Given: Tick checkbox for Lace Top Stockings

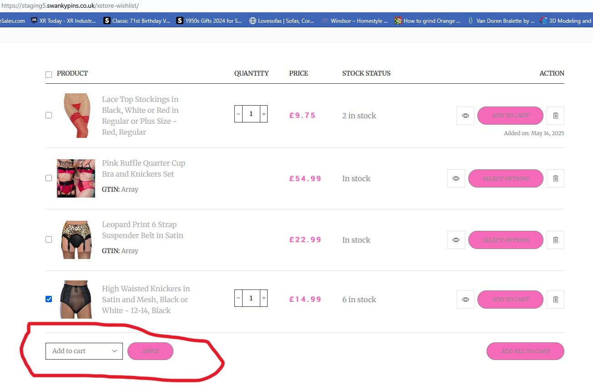Looking at the screenshot, I should point(49,115).
